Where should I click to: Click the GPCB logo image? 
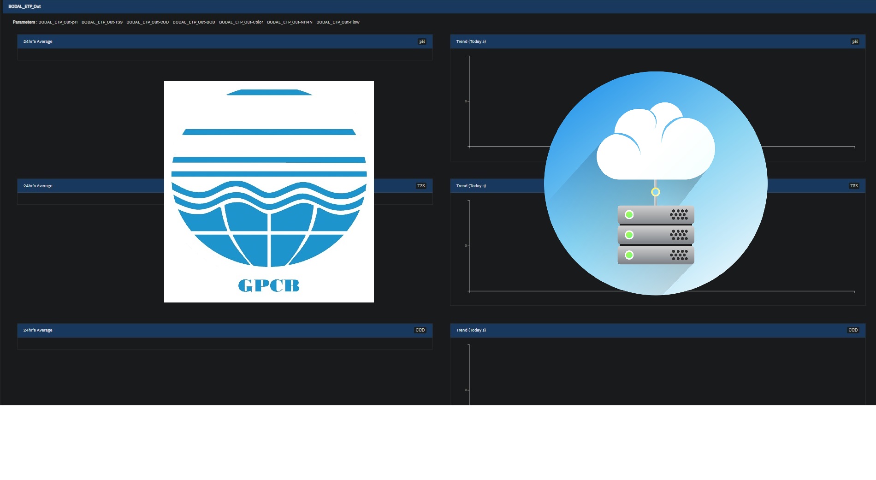(269, 192)
